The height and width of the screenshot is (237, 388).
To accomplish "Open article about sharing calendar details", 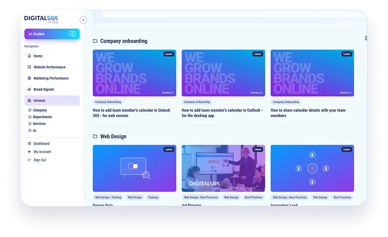I will [x=308, y=113].
